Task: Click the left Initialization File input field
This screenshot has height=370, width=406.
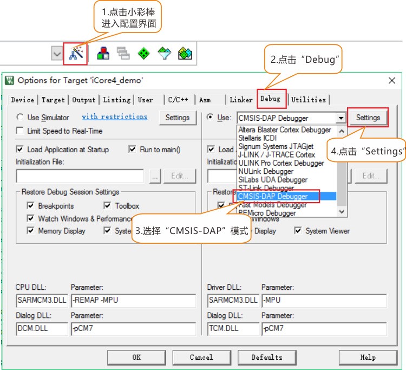Action: pos(80,176)
